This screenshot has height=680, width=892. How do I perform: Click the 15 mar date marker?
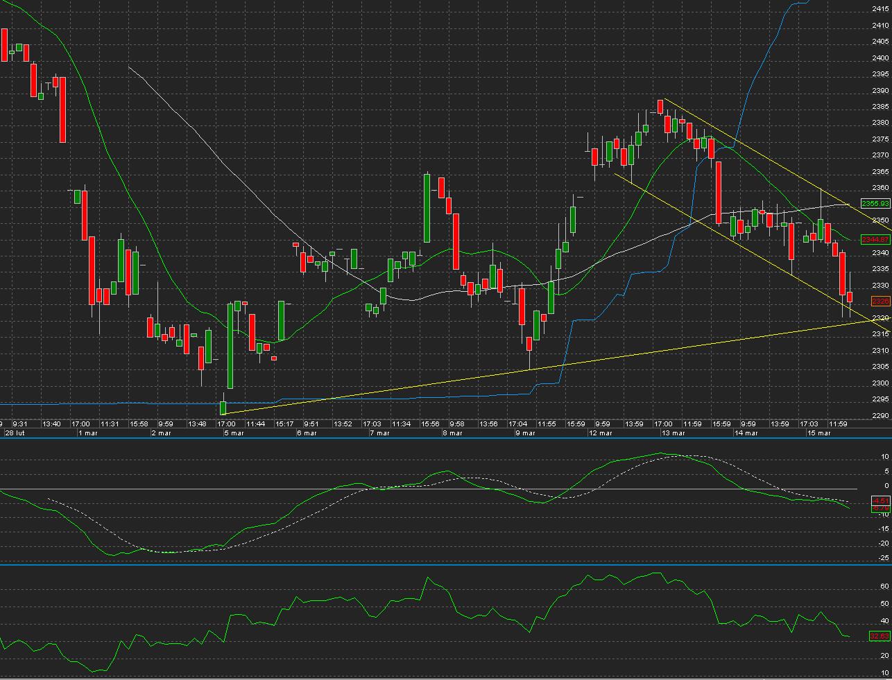pyautogui.click(x=818, y=433)
